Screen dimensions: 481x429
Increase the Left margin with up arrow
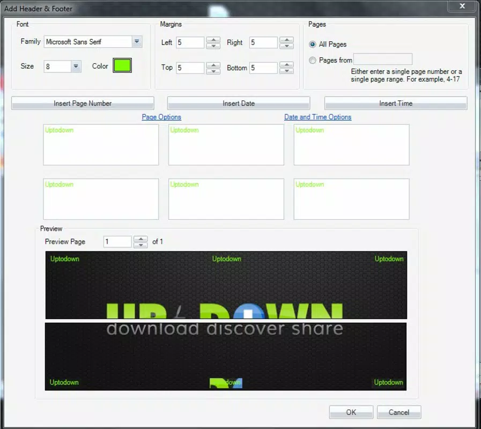[x=213, y=40]
